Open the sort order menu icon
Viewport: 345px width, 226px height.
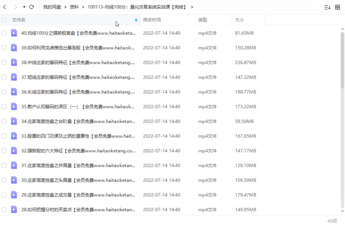(327, 7)
